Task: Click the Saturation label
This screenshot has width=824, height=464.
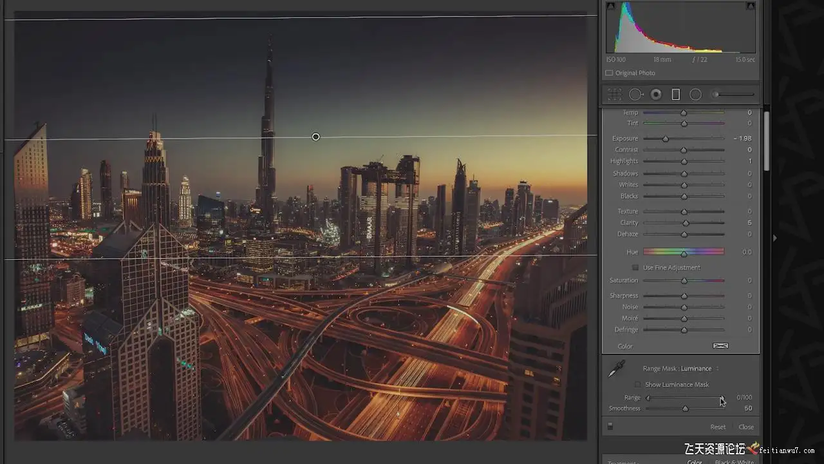Action: pos(624,280)
